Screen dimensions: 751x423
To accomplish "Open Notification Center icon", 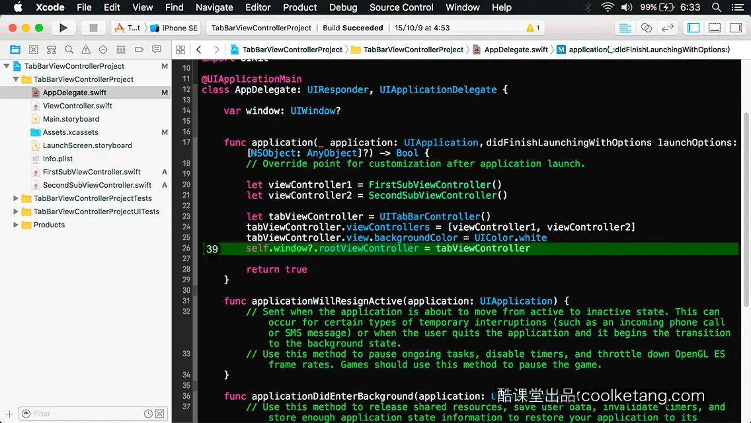I will coord(738,7).
